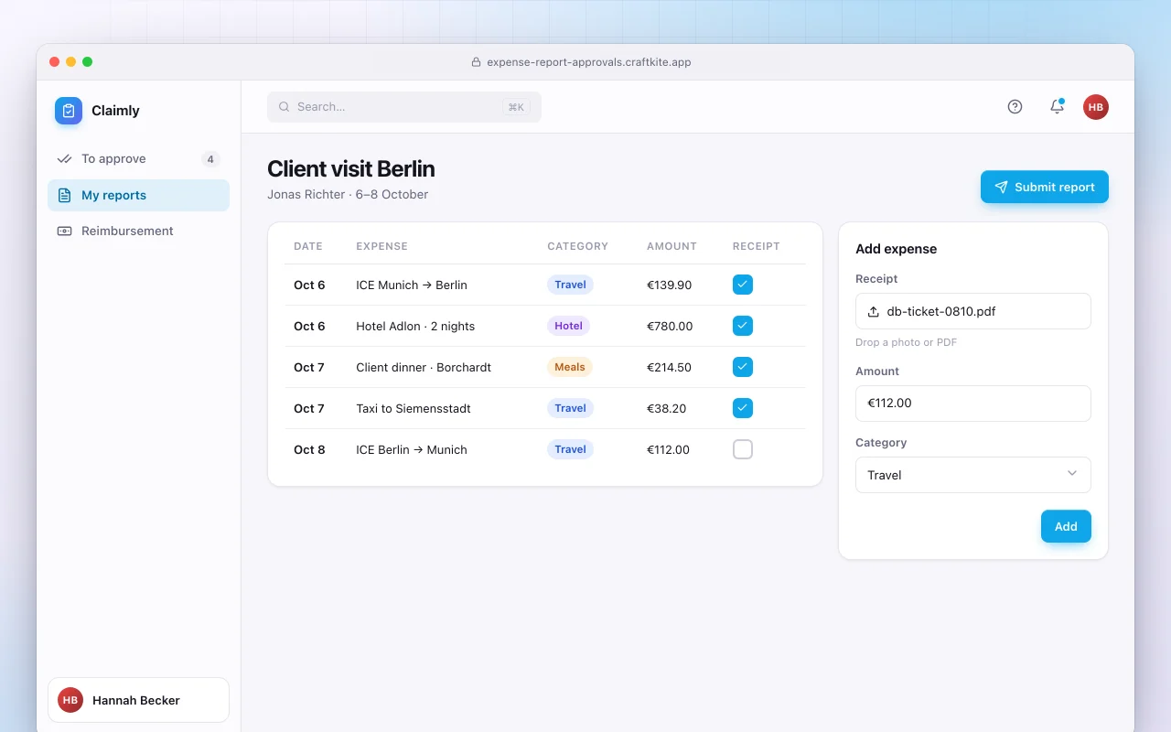Click the ICE Berlin → Munich expense

point(412,449)
